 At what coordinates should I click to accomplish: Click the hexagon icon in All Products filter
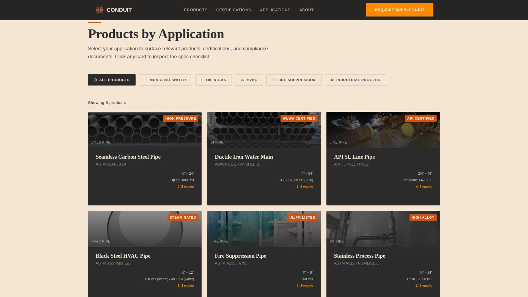click(x=95, y=80)
